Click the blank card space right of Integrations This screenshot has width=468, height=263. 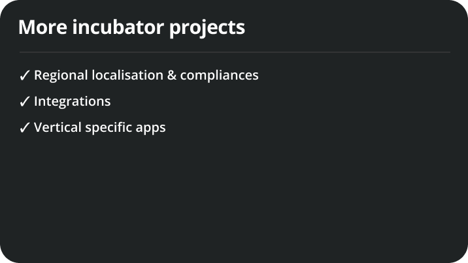280,101
